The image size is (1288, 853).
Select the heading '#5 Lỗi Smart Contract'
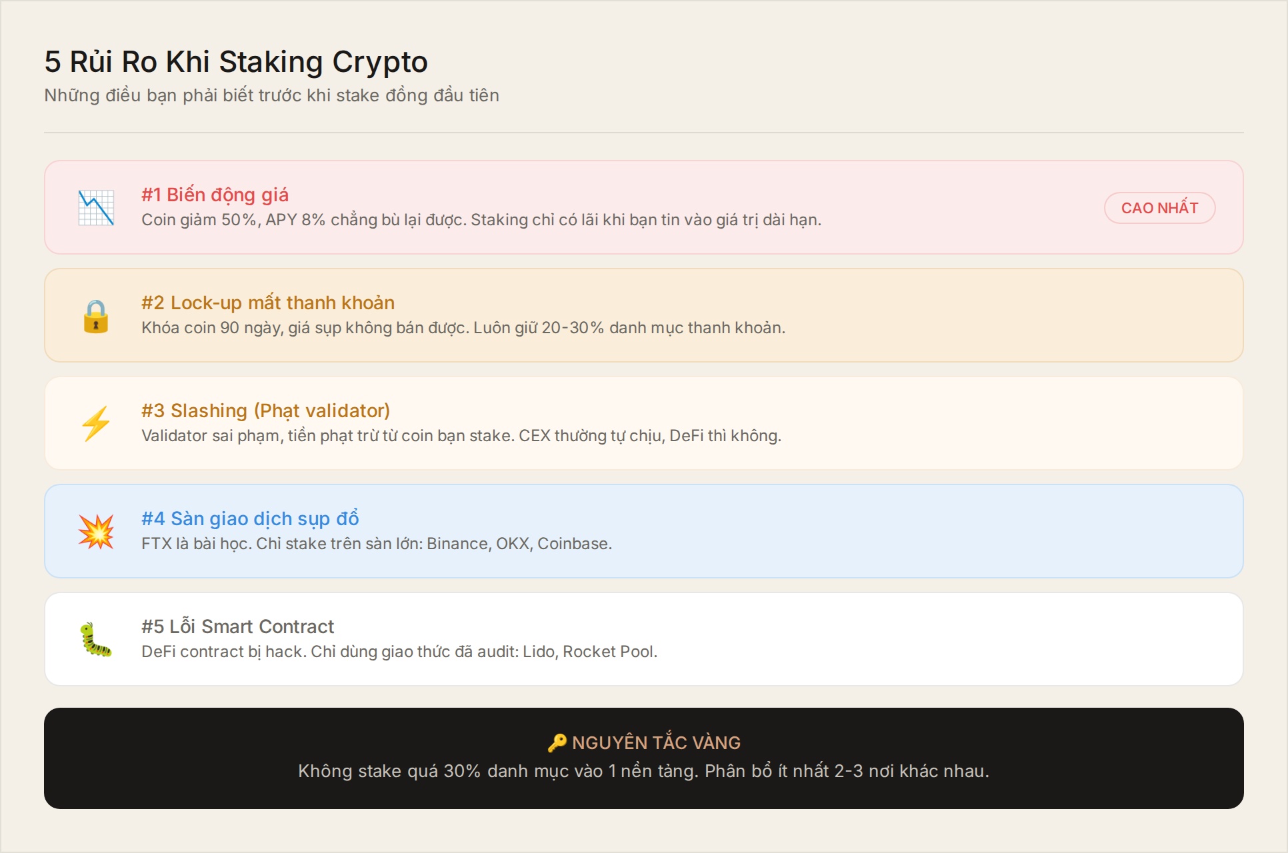tap(237, 626)
